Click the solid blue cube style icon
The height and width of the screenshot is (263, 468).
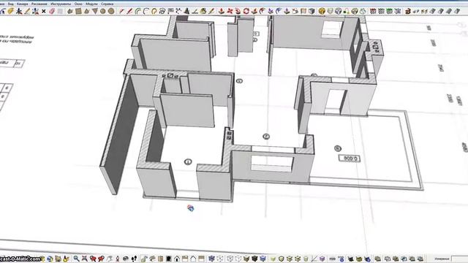pos(263,259)
